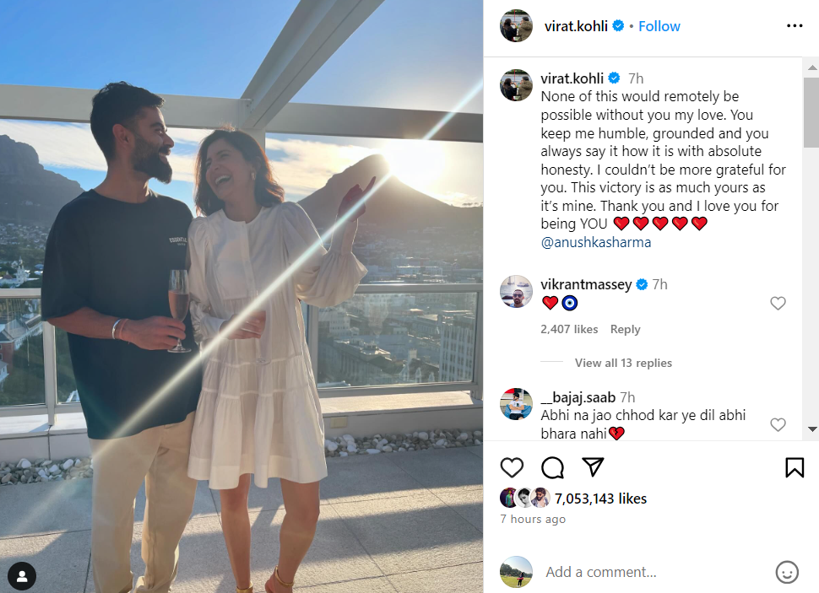Open the three-dot more options menu
The height and width of the screenshot is (593, 819).
click(x=795, y=25)
